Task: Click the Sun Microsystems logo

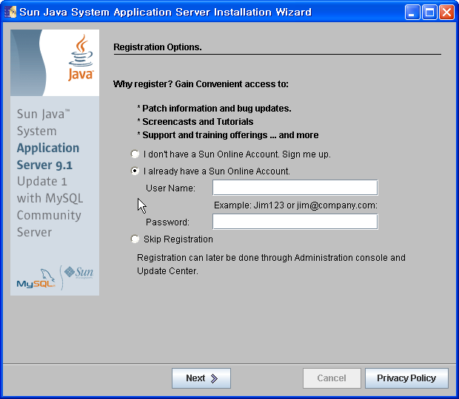Action: point(78,272)
